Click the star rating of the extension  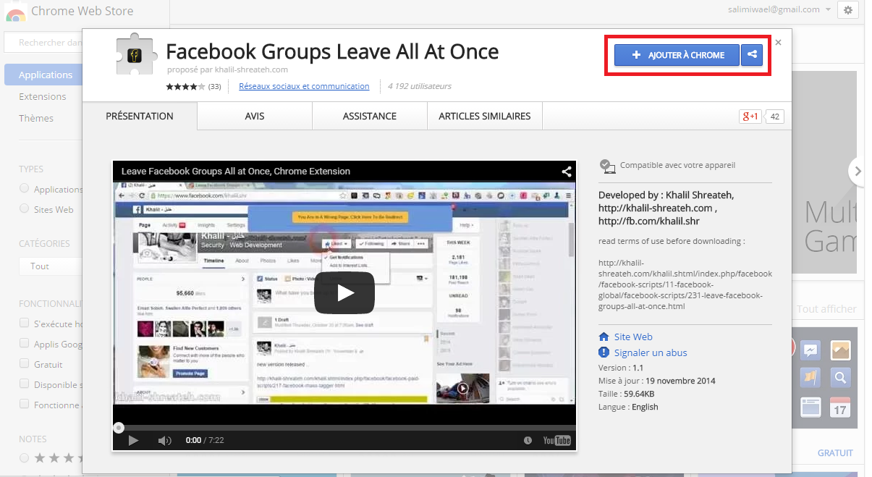click(x=186, y=86)
